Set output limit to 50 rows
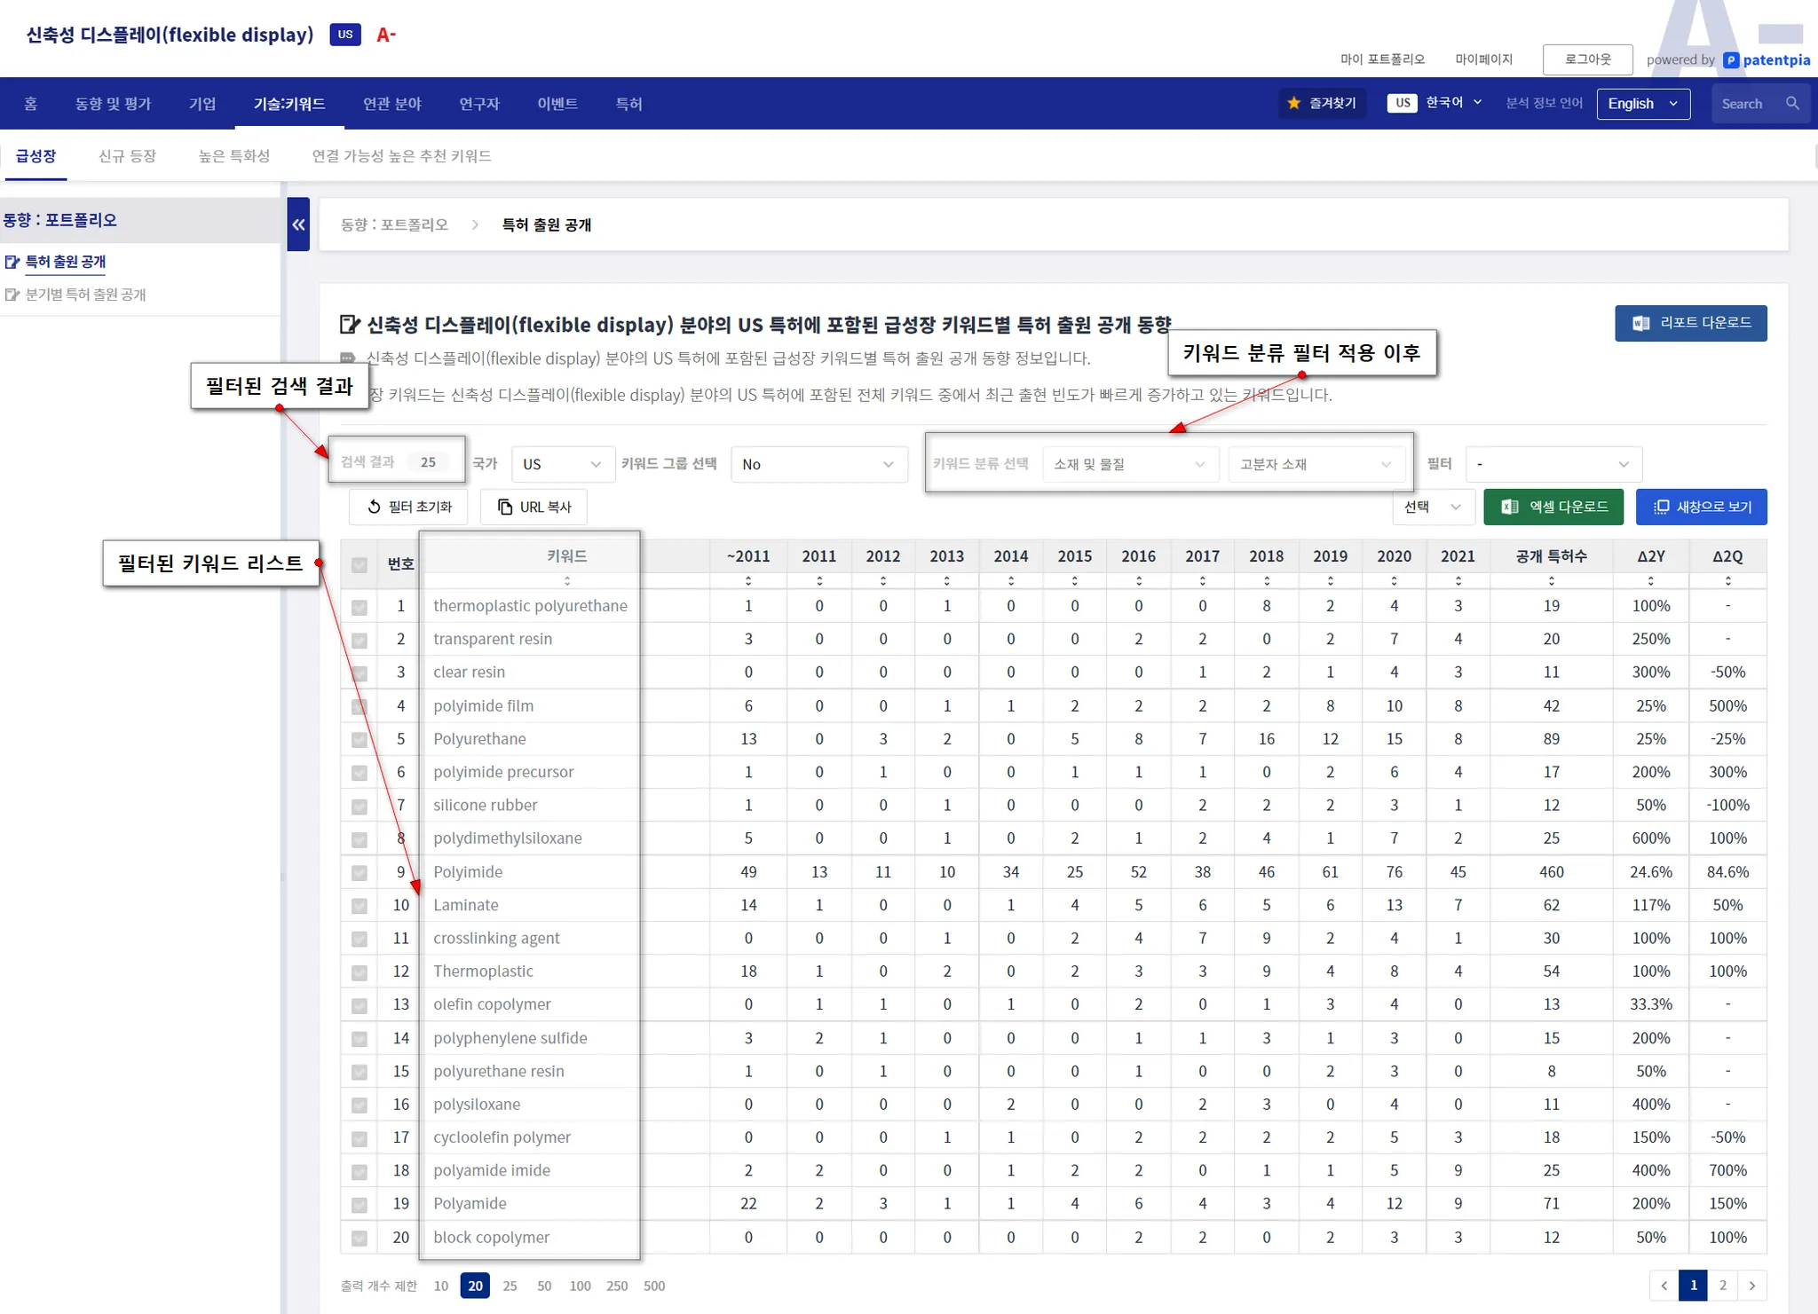This screenshot has height=1314, width=1818. point(544,1286)
